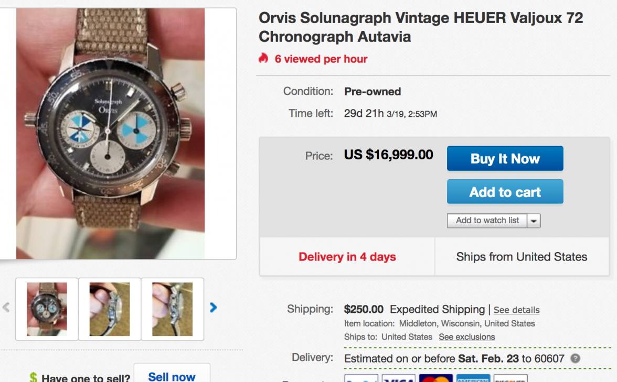Click the American Express payment icon

click(x=473, y=378)
